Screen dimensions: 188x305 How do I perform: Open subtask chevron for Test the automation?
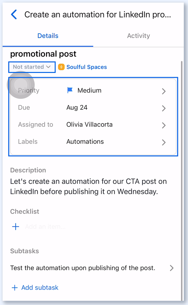click(171, 268)
